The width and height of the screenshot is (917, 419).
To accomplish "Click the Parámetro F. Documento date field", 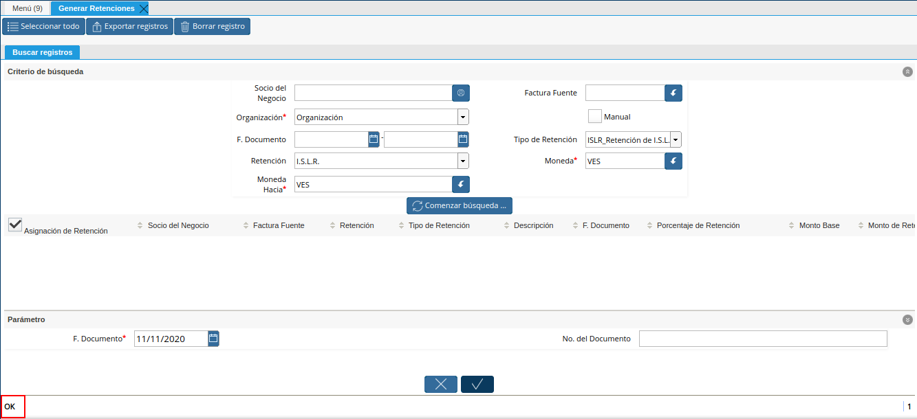I will (171, 339).
